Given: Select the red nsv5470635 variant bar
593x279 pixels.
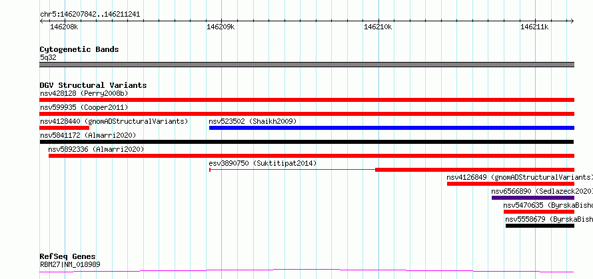Looking at the screenshot, I should coord(539,212).
